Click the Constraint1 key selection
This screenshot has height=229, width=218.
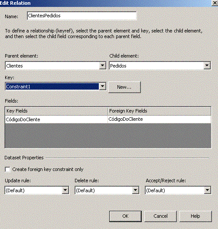pyautogui.click(x=52, y=87)
